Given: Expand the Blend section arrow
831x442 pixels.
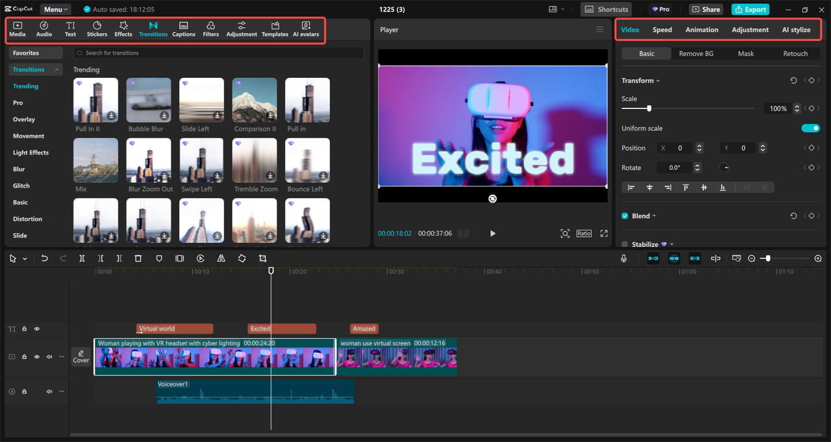Looking at the screenshot, I should tap(654, 216).
